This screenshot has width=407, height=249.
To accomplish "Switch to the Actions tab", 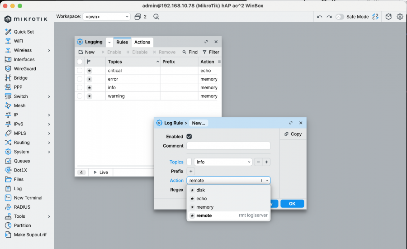I will click(x=142, y=42).
